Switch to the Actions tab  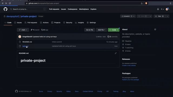click(x=44, y=23)
